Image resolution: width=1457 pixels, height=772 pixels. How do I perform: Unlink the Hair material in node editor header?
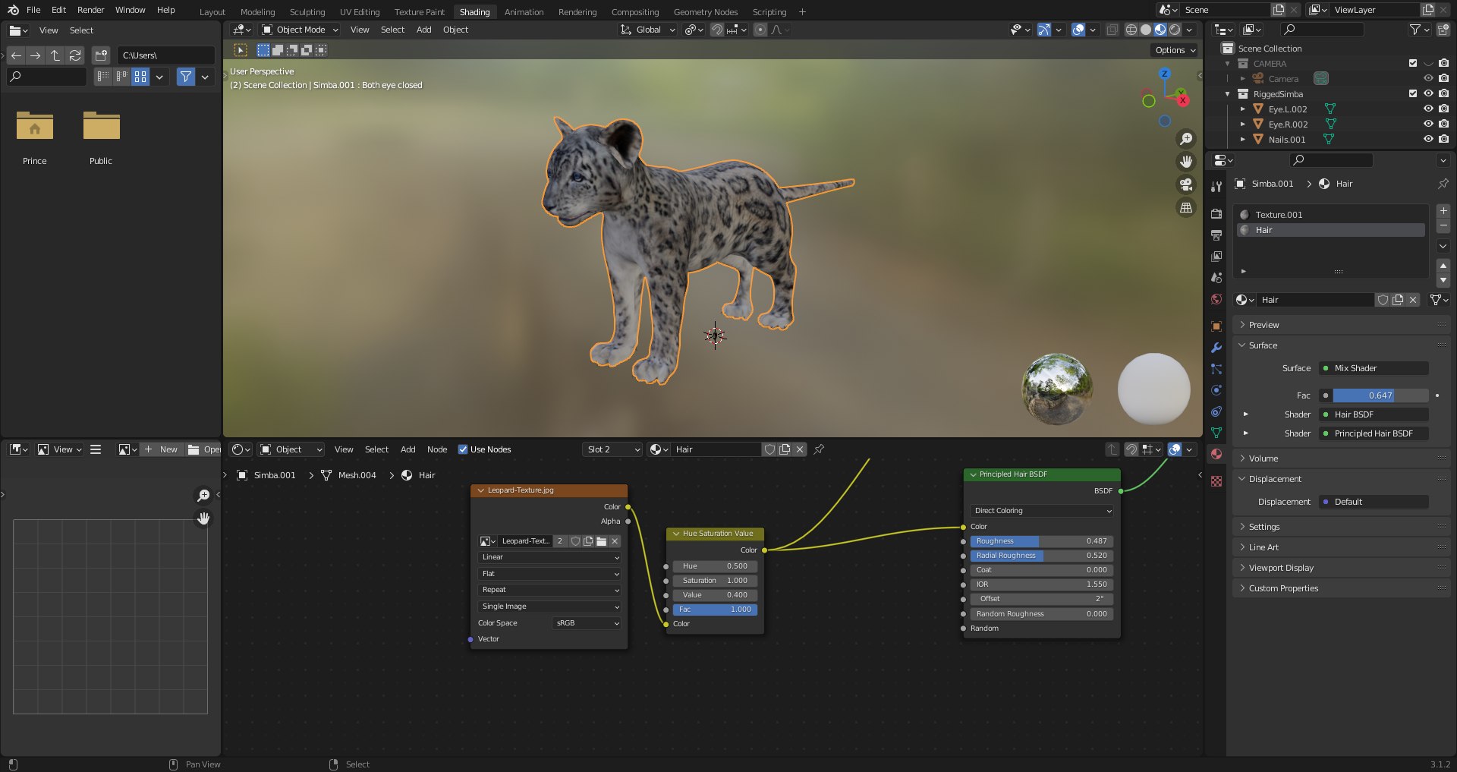point(799,449)
